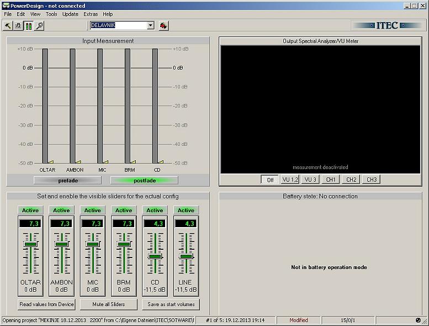This screenshot has height=326, width=429.
Task: Click the MIC input level meter bar
Action: coord(100,106)
